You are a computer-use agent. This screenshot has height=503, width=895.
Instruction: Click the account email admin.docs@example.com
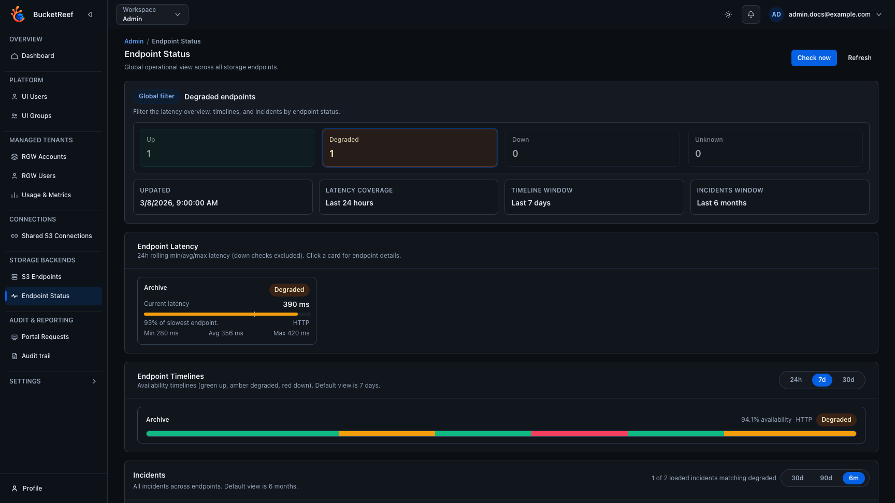point(829,14)
